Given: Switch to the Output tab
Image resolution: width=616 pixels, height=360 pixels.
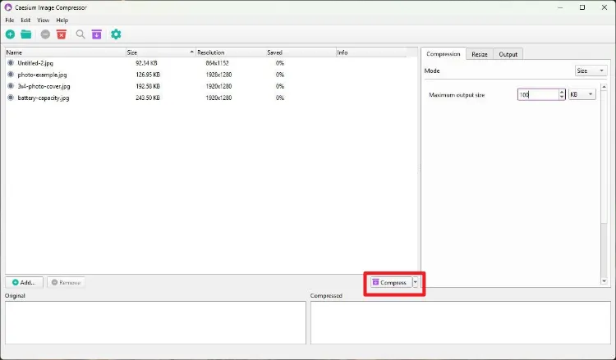Looking at the screenshot, I should (x=508, y=54).
